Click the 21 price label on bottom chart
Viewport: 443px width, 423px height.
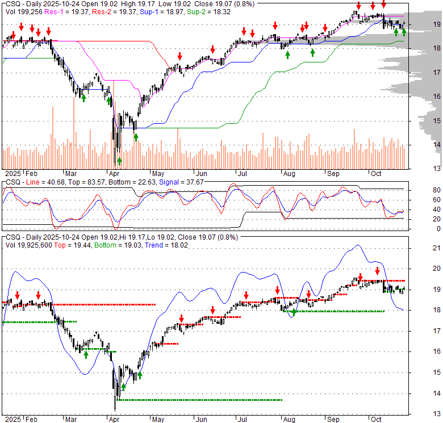pos(437,248)
